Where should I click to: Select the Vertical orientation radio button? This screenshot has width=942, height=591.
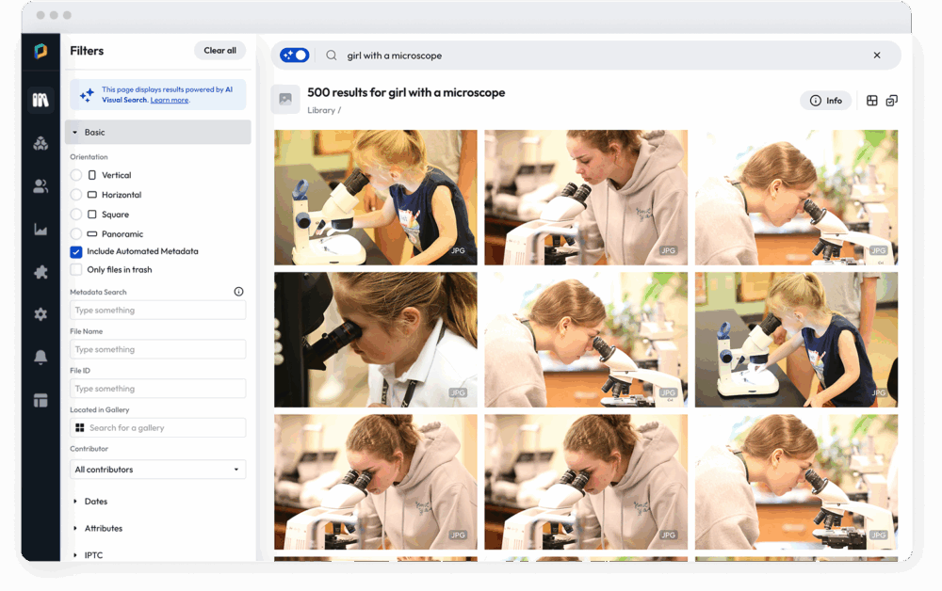pos(75,175)
